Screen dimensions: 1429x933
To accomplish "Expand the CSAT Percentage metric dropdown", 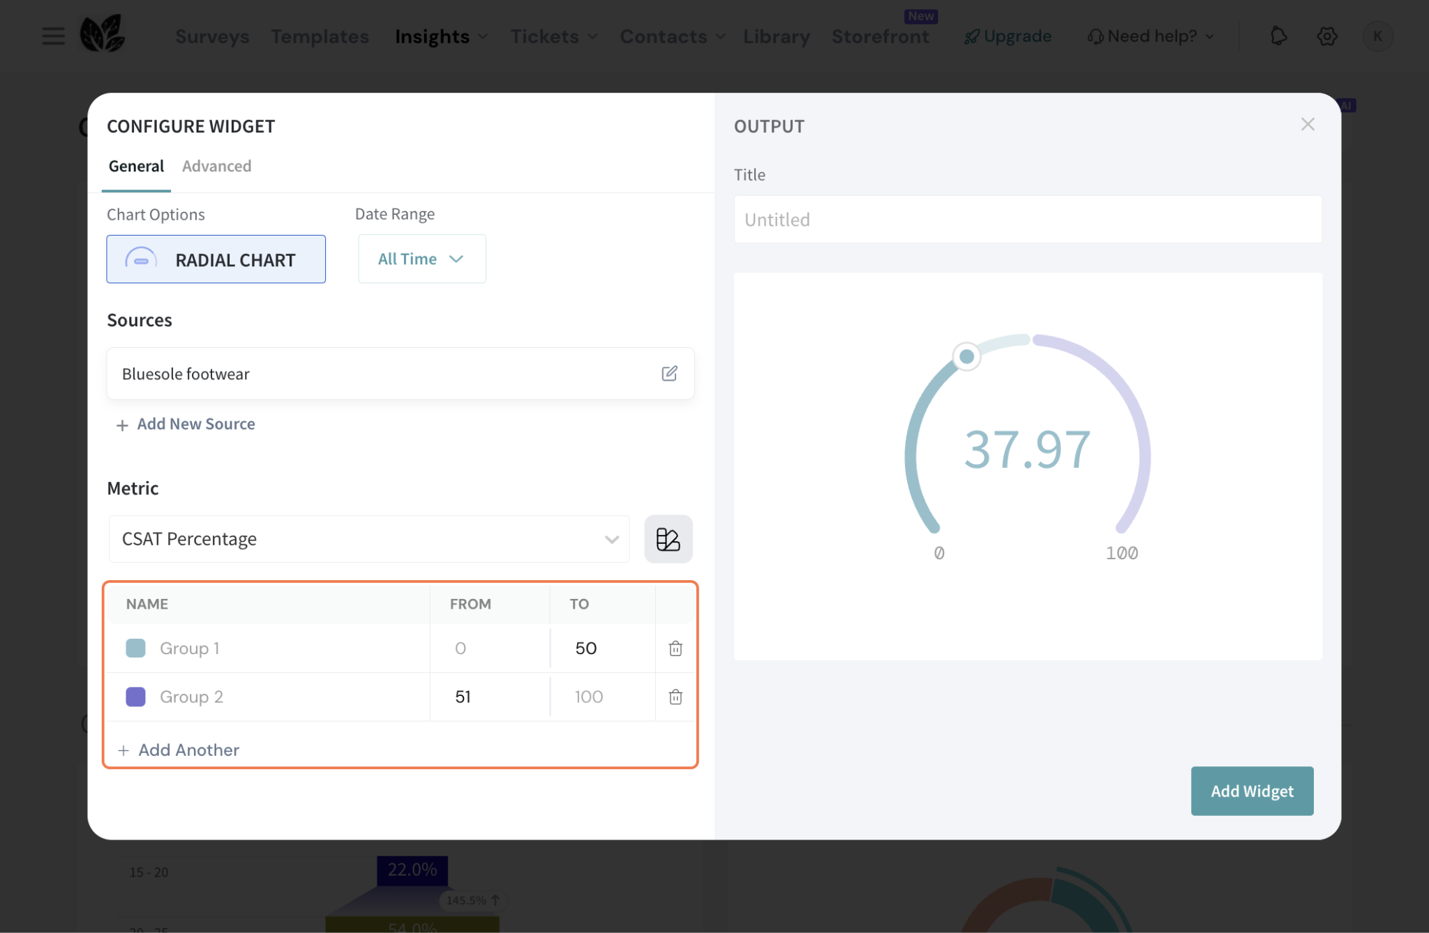I will (x=368, y=539).
